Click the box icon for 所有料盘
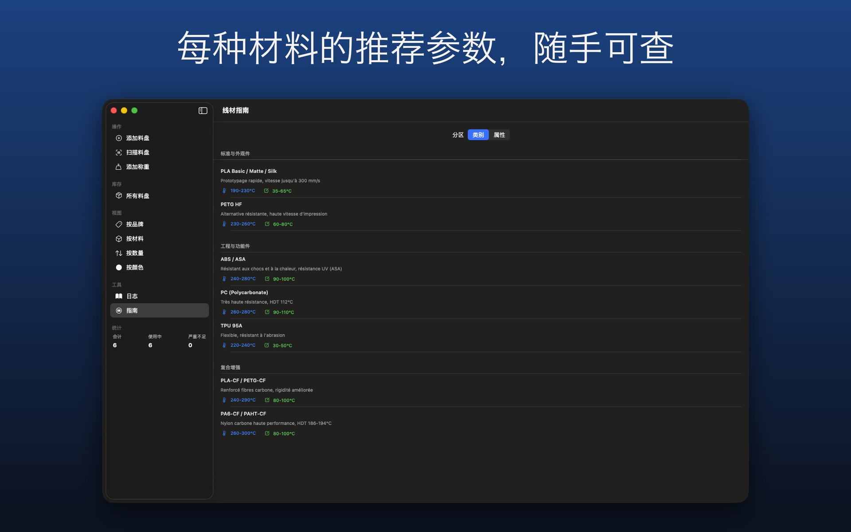The width and height of the screenshot is (851, 532). 119,196
